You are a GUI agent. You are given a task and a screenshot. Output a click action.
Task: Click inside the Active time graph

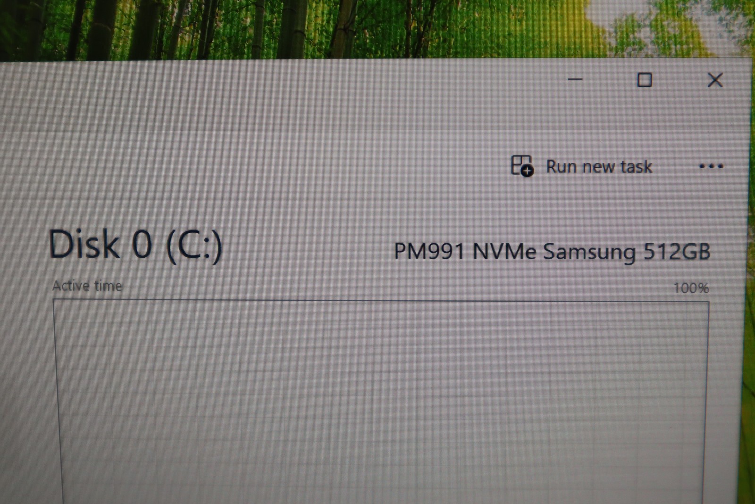click(x=381, y=401)
